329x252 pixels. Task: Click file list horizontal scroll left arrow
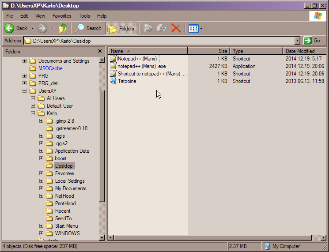(111, 237)
